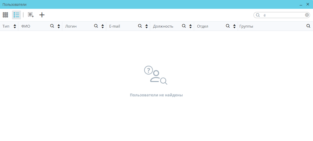
Task: Click the multi-select grid icon with plus
Action: [x=31, y=15]
